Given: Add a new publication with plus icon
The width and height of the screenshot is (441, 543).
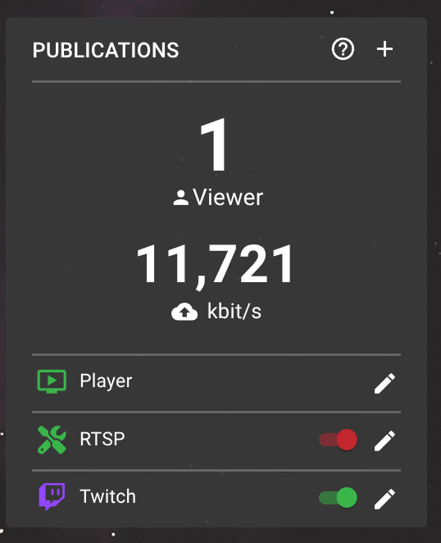Looking at the screenshot, I should (x=384, y=49).
